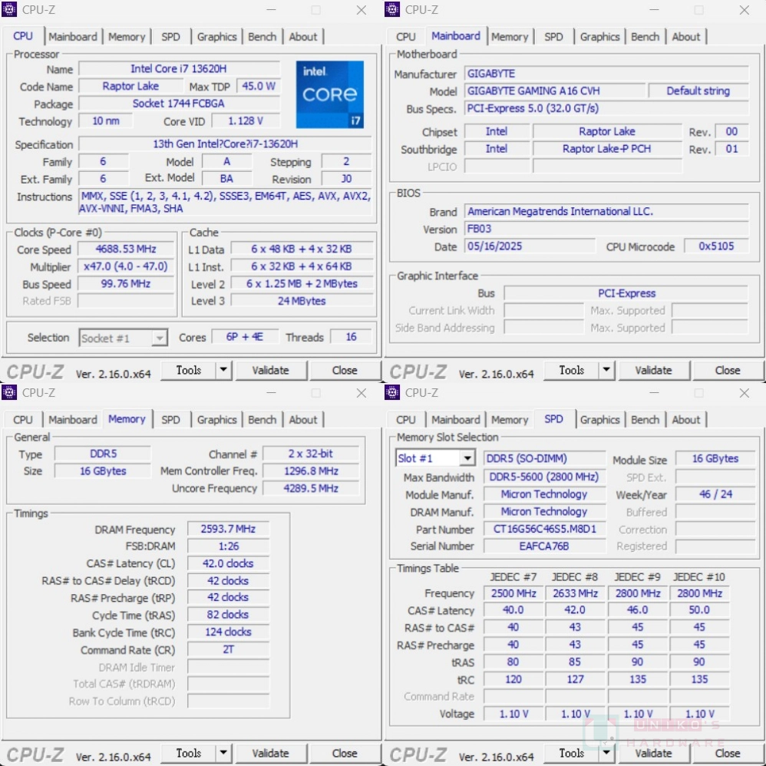Click the Bus Specs 'PCI-Express 5.0 (32.0 GT/s)' value
Viewport: 766px width, 766px height.
tap(606, 108)
